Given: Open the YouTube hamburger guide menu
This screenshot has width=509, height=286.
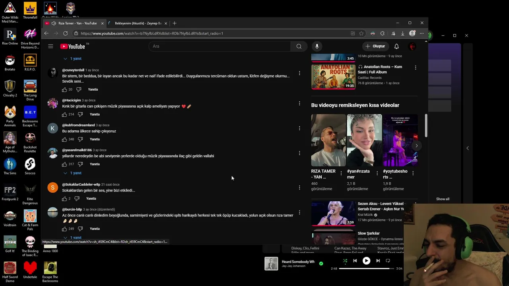Looking at the screenshot, I should coord(51,46).
